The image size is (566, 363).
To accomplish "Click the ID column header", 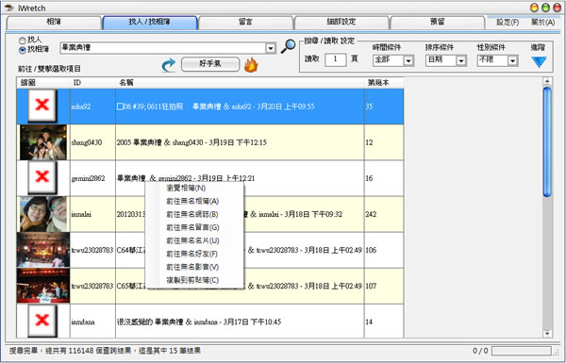I will pyautogui.click(x=92, y=83).
